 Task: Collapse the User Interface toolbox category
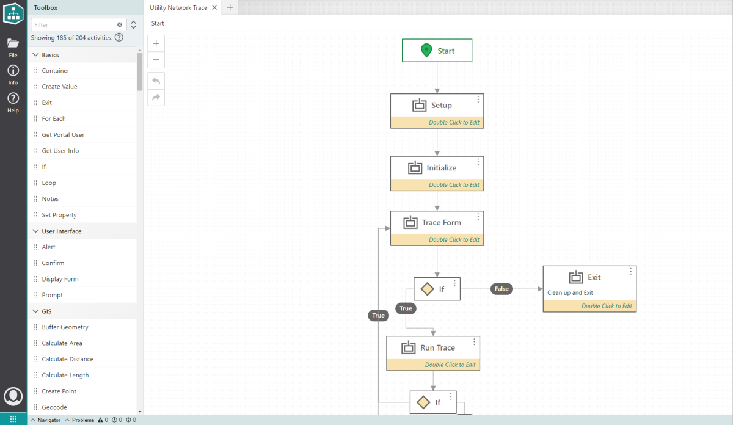tap(35, 231)
